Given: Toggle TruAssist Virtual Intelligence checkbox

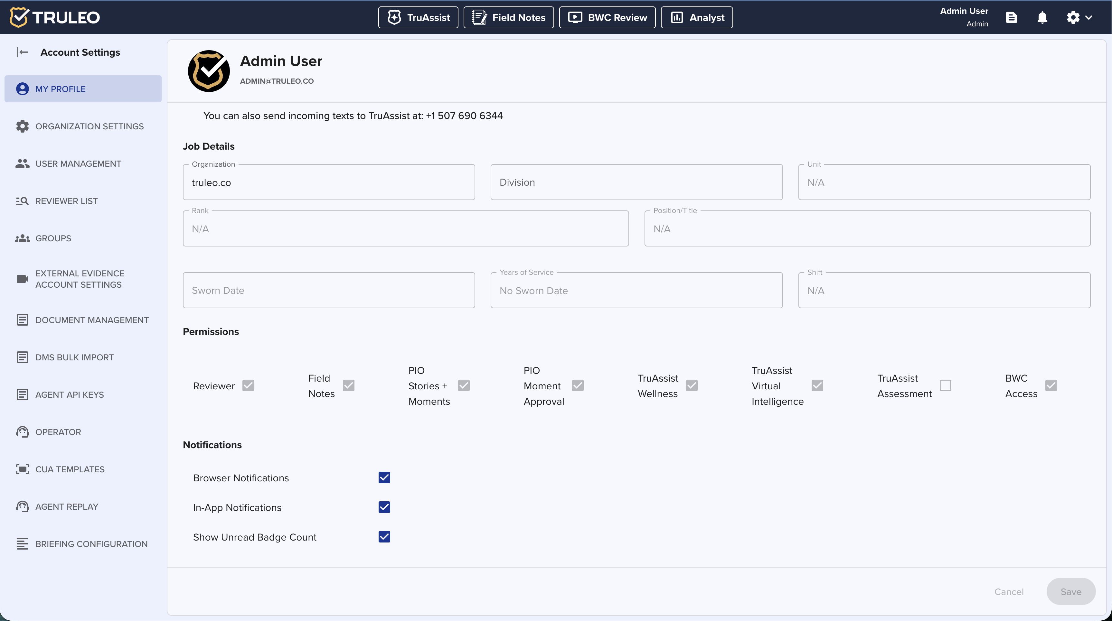Looking at the screenshot, I should (817, 385).
